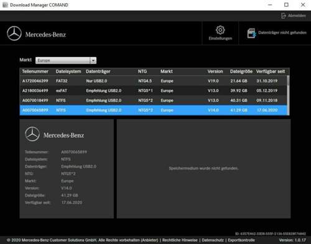This screenshot has width=311, height=244.
Task: Click the Version: 1.0.17 status text
Action: [292, 240]
